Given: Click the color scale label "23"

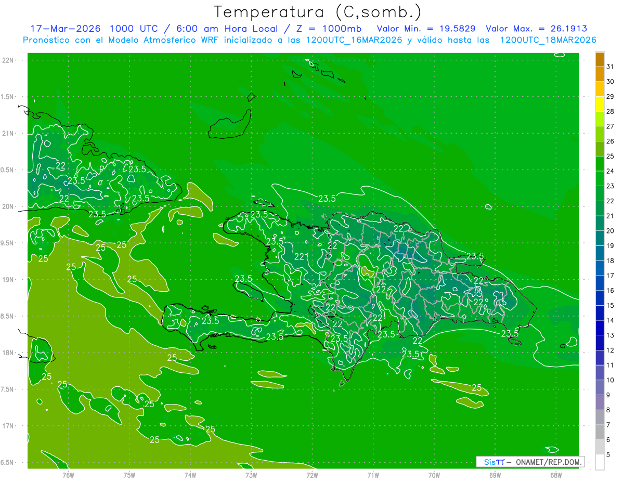Looking at the screenshot, I should coord(610,186).
